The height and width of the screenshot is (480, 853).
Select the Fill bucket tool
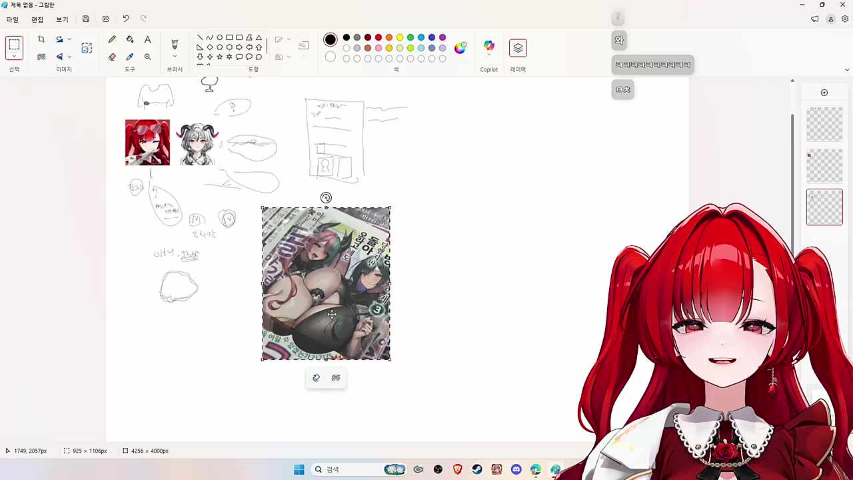(130, 40)
